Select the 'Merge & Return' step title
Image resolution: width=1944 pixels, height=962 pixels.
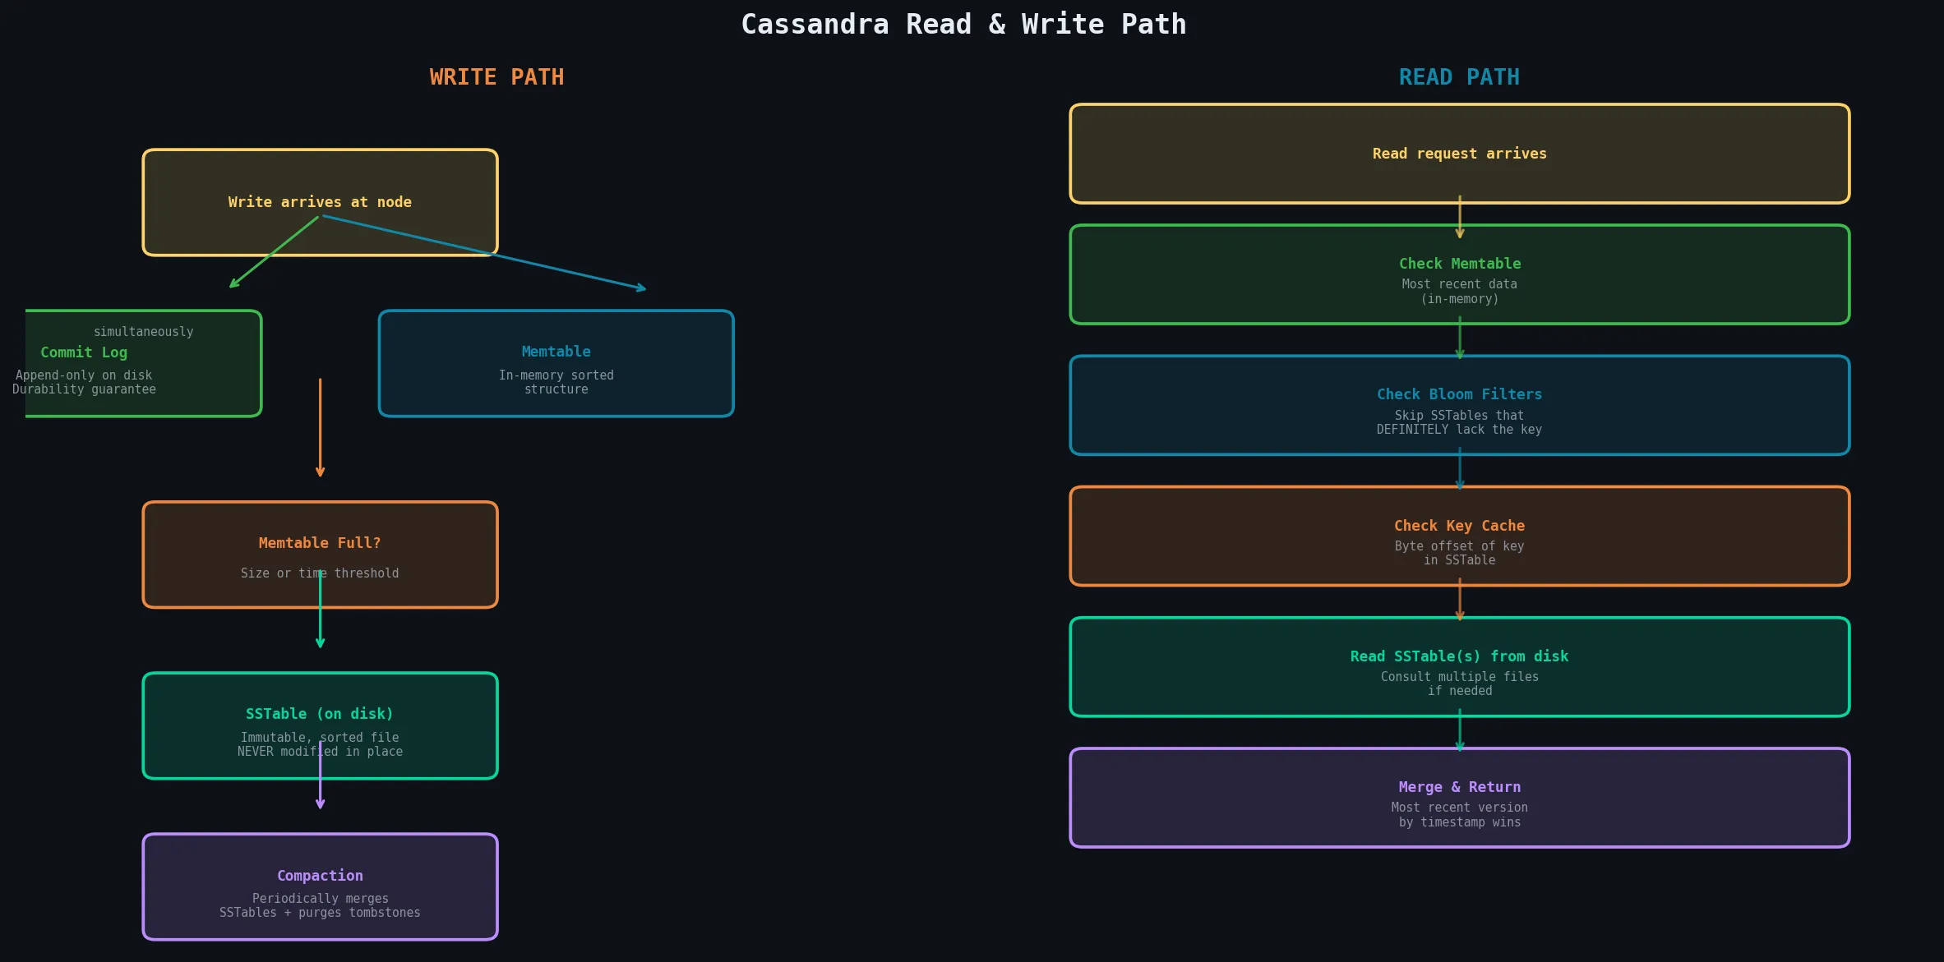point(1459,787)
